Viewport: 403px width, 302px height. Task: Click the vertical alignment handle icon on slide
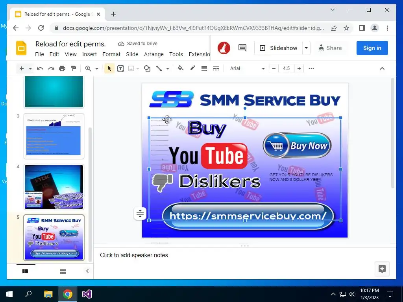pyautogui.click(x=140, y=214)
